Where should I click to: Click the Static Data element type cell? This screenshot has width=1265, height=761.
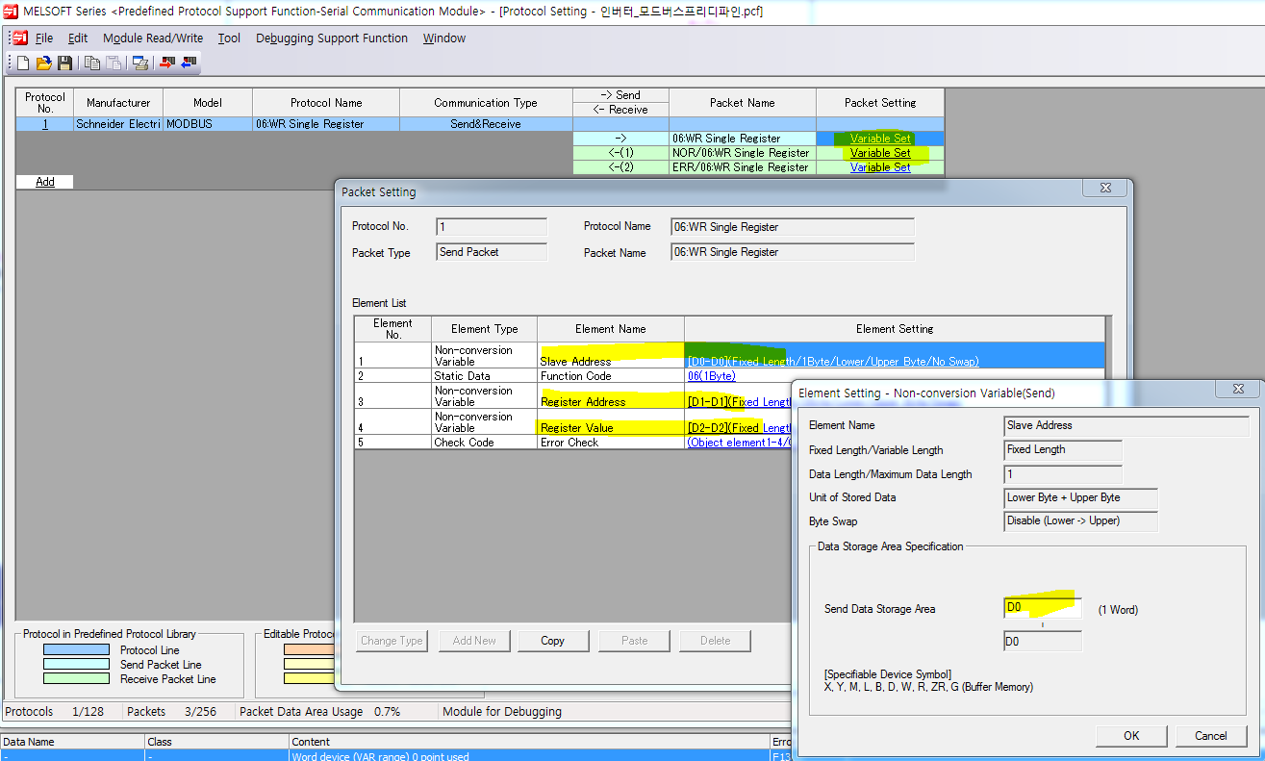pyautogui.click(x=484, y=376)
